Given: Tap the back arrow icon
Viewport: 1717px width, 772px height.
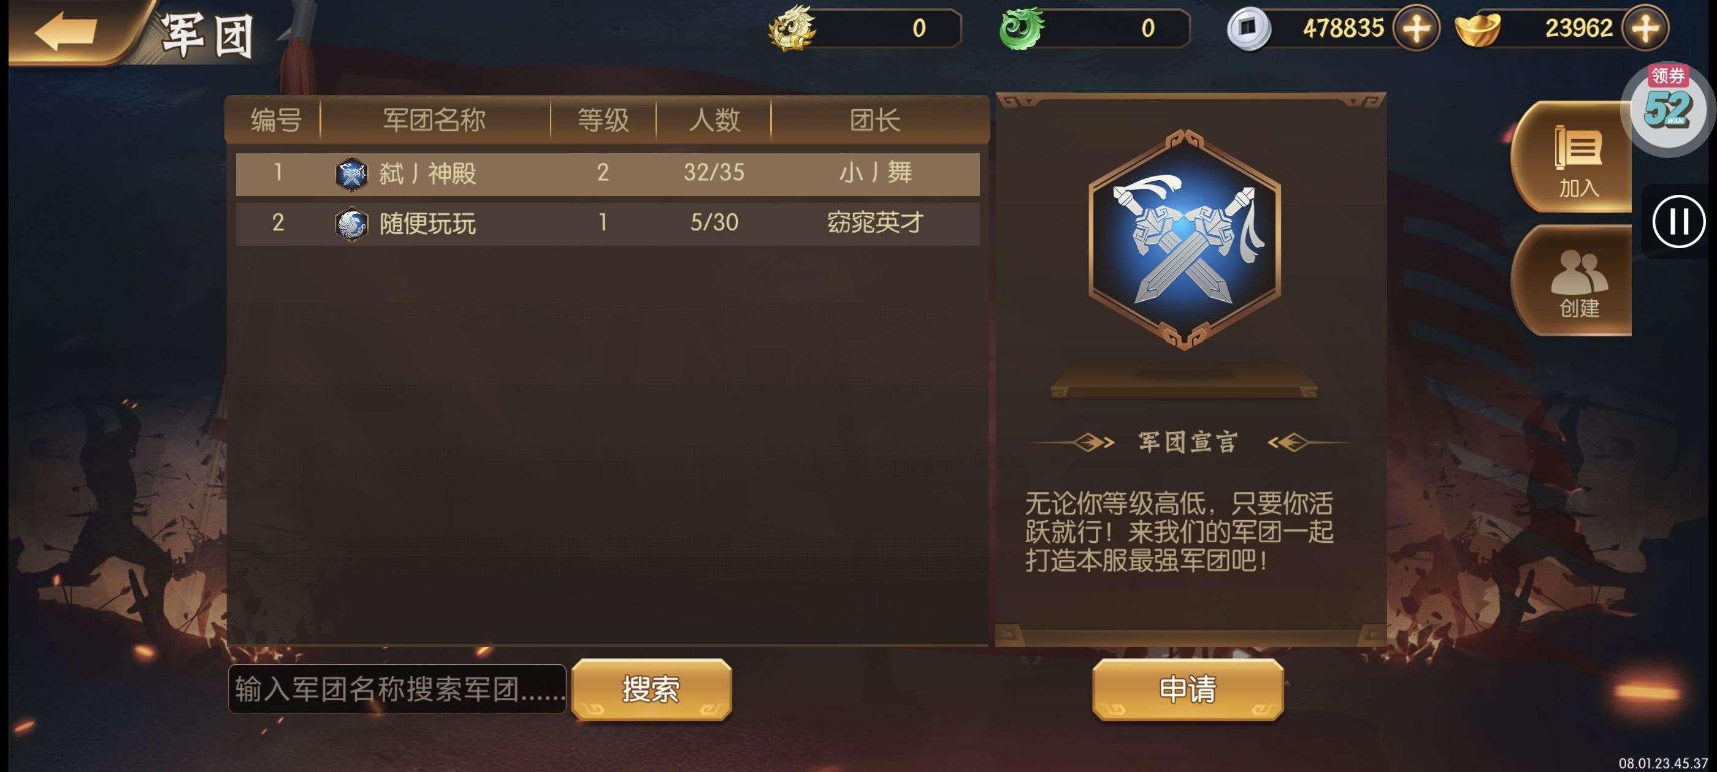Looking at the screenshot, I should [66, 30].
